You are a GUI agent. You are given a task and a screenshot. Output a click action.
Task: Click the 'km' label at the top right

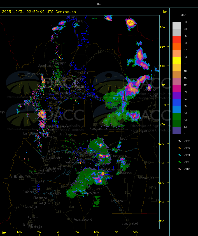pyautogui.click(x=165, y=12)
